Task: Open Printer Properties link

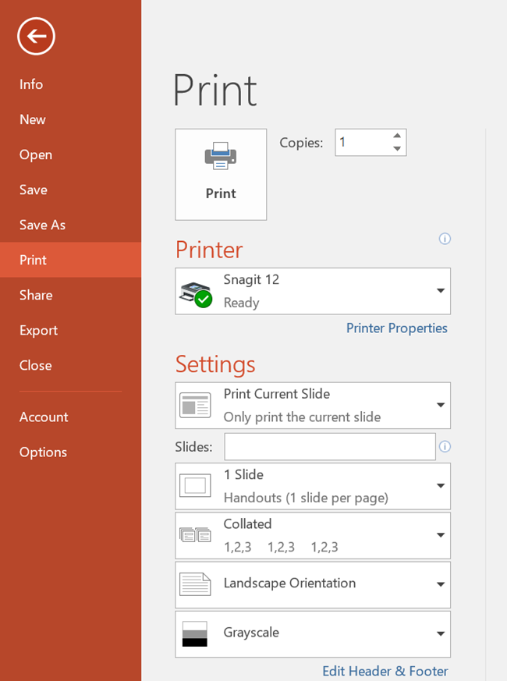Action: [x=396, y=328]
